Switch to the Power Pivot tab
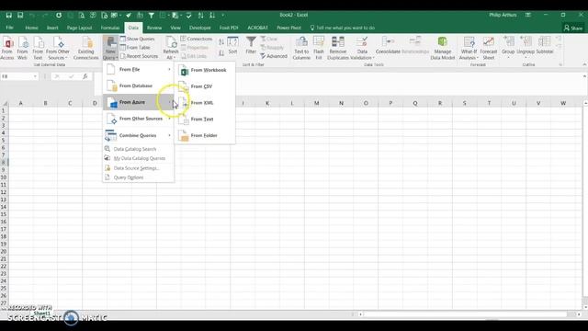588x331 pixels. point(288,28)
